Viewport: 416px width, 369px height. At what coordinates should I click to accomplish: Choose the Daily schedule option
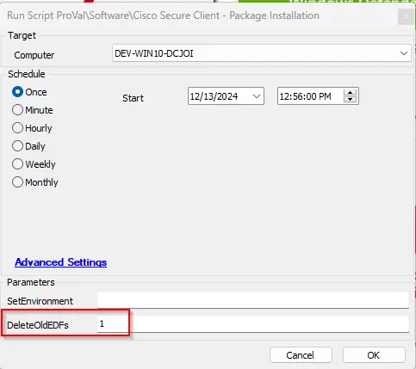[x=18, y=146]
